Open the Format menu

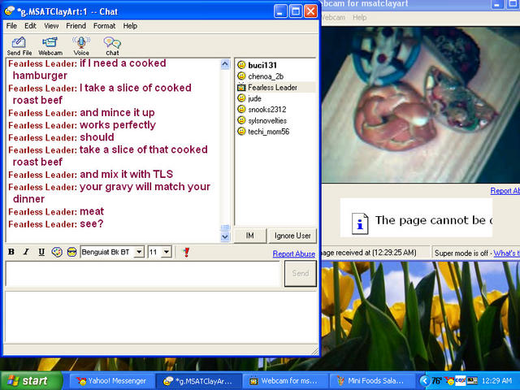click(104, 26)
